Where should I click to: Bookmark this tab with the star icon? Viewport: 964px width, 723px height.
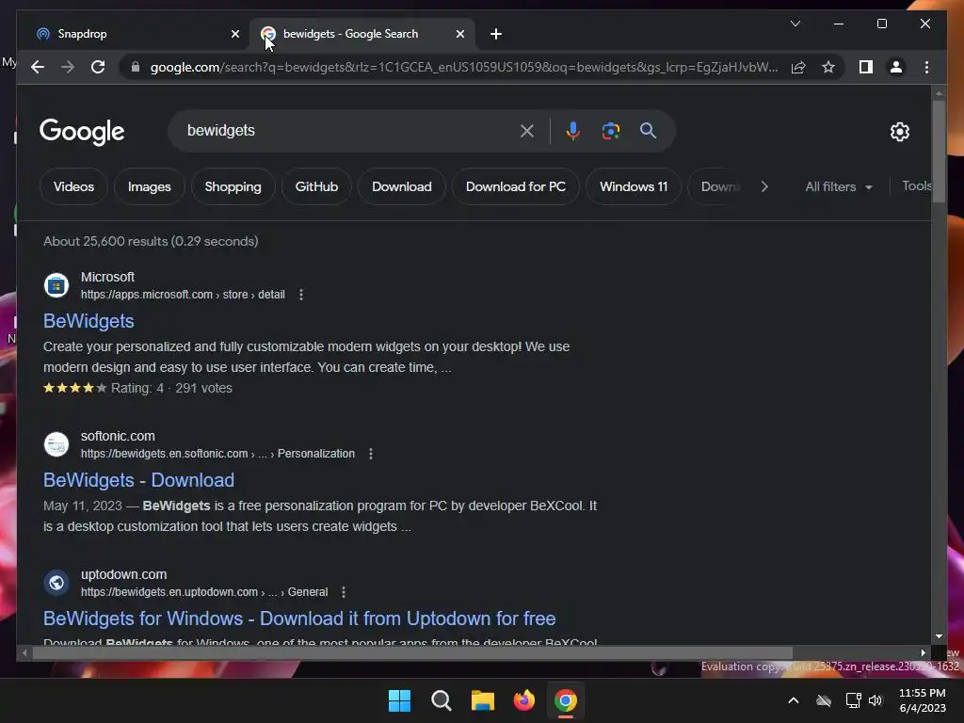coord(828,67)
